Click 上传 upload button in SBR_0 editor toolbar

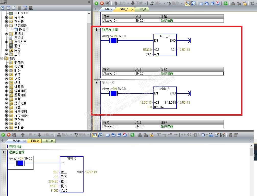click(120, 3)
